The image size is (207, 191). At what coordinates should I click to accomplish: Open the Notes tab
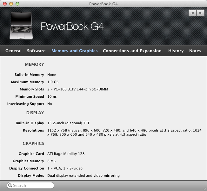point(195,51)
